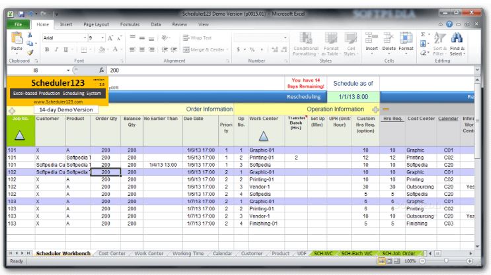This screenshot has width=491, height=275.
Task: Switch to the Page Layout tab
Action: coord(96,24)
